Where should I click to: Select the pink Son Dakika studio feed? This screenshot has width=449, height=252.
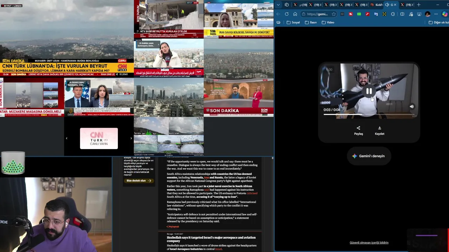tap(239, 97)
